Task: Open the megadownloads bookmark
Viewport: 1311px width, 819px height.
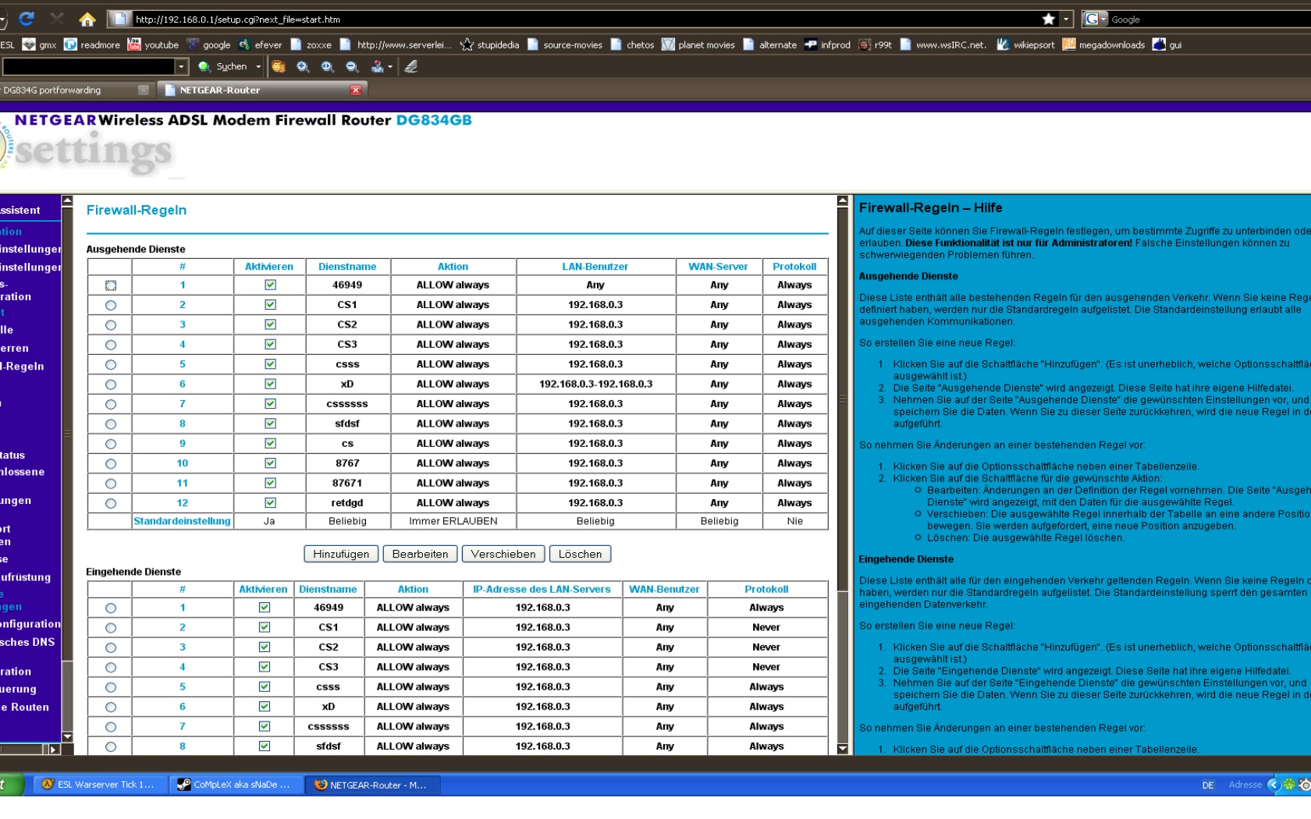Action: click(x=1103, y=44)
